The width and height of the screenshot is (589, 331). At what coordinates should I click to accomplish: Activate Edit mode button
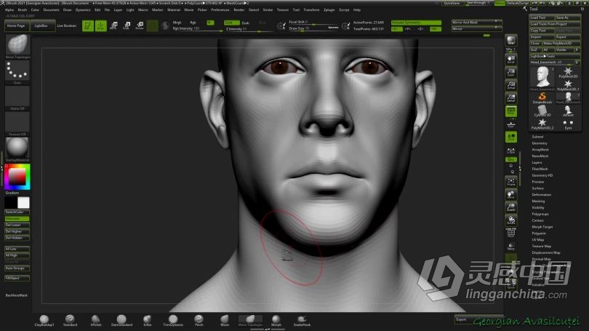(88, 25)
